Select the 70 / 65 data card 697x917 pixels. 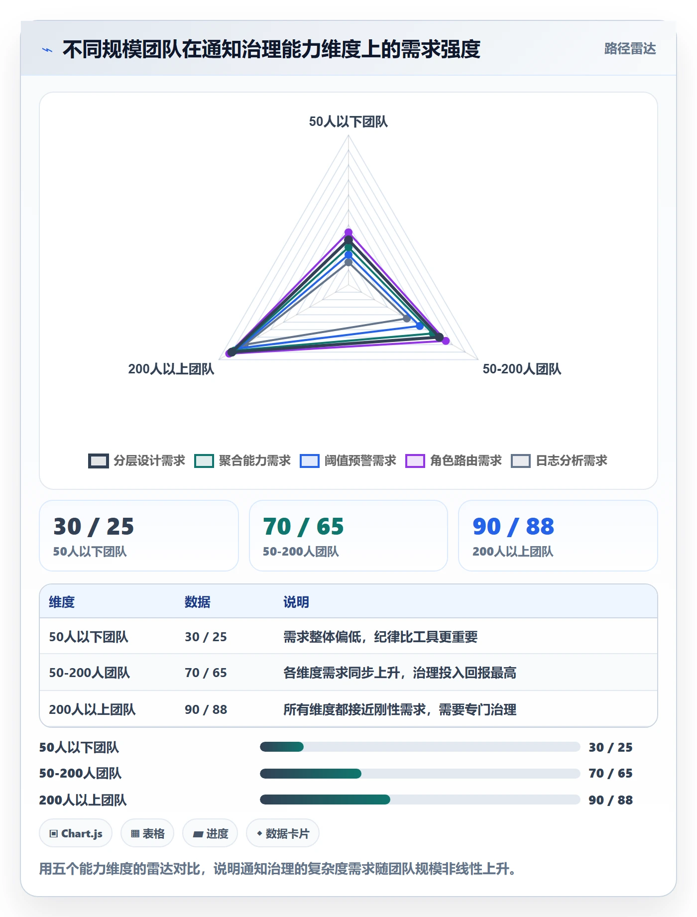click(348, 536)
